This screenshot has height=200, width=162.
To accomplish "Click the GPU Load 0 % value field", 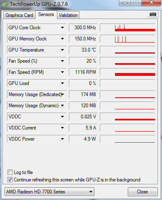I will (83, 83).
